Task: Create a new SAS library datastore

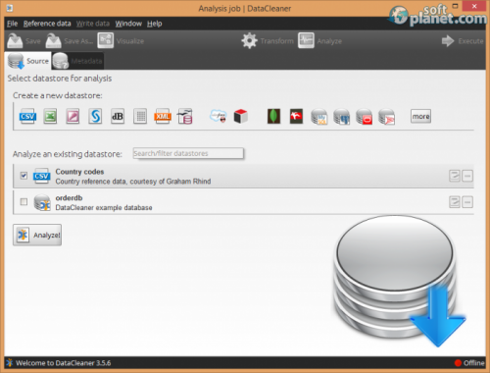Action: click(95, 116)
